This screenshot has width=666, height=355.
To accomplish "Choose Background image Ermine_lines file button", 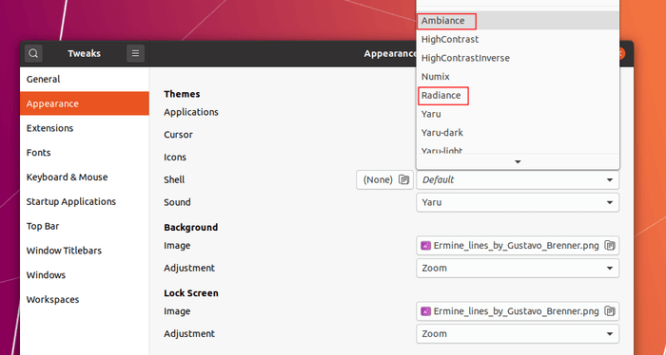I will click(518, 246).
